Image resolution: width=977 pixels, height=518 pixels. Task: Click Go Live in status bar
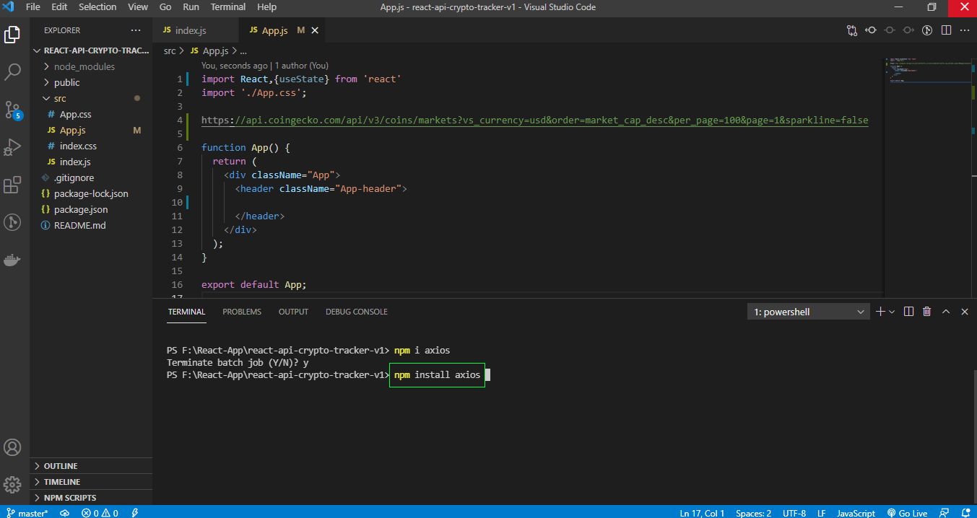point(907,513)
